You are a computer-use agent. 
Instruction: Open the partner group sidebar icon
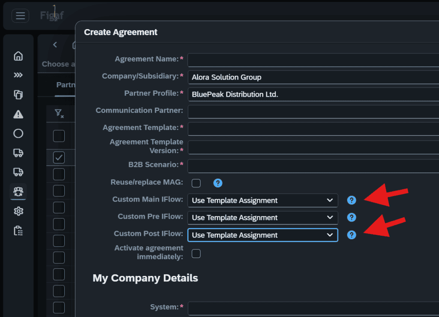18,191
